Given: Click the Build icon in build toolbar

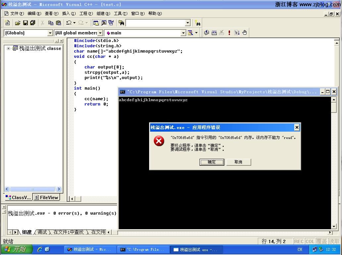Looking at the screenshot, I should pos(214,33).
